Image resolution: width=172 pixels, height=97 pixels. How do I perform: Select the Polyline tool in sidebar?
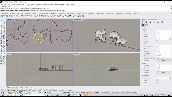click(1, 23)
